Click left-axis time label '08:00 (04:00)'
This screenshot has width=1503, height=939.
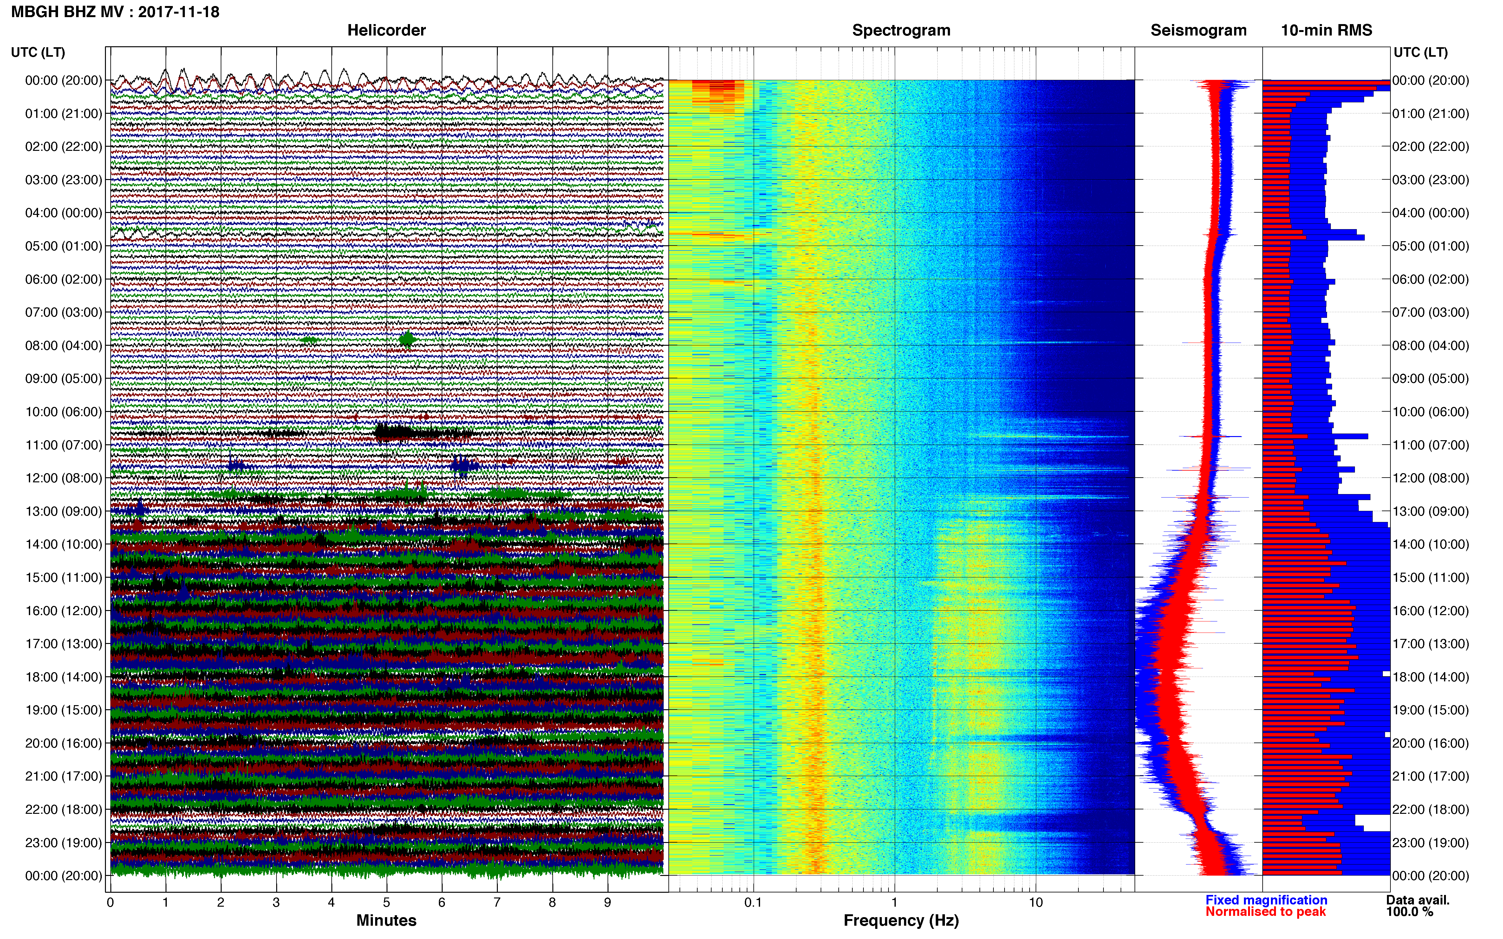pyautogui.click(x=63, y=345)
